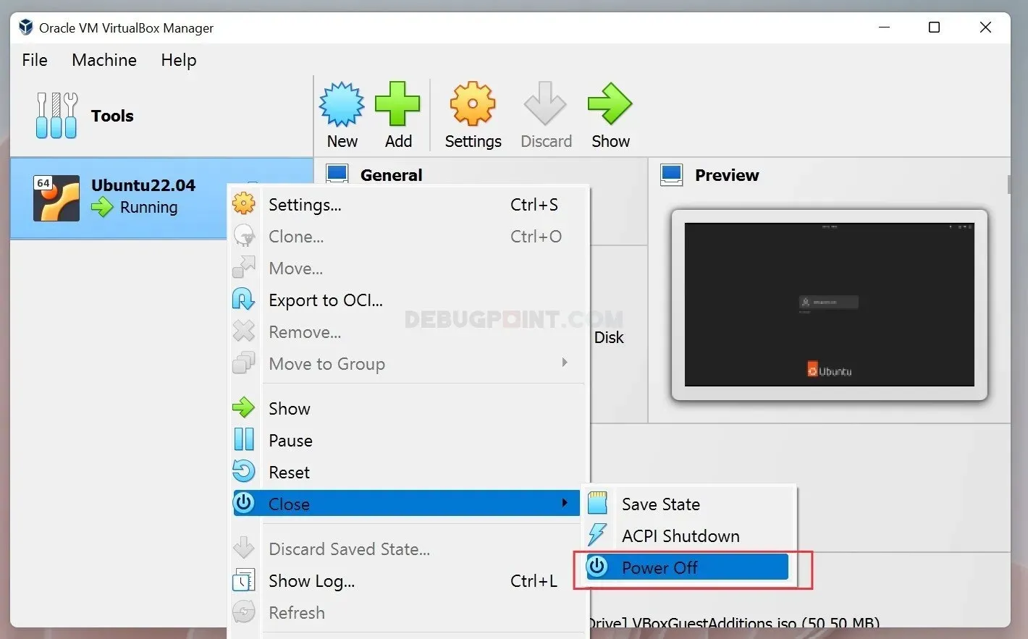Click the green Running status arrow icon
This screenshot has width=1028, height=639.
pos(102,207)
